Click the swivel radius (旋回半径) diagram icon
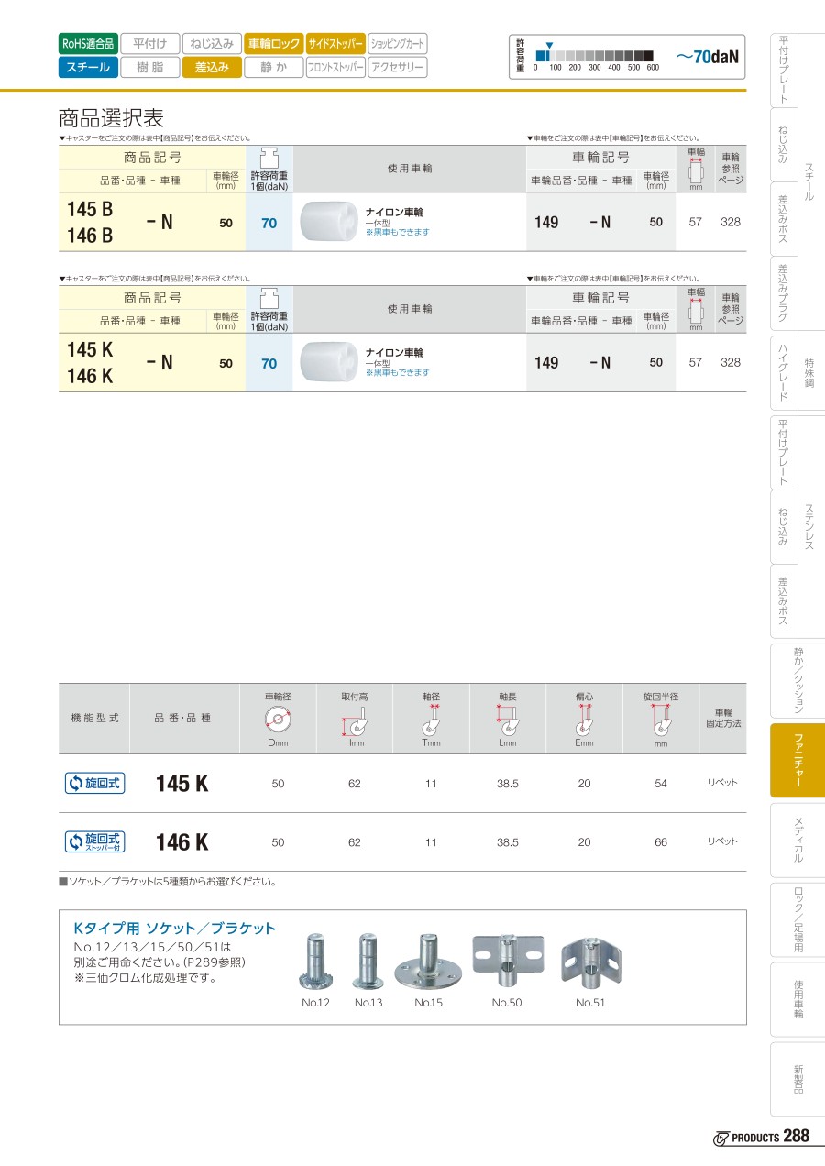The width and height of the screenshot is (825, 1166). point(660,720)
